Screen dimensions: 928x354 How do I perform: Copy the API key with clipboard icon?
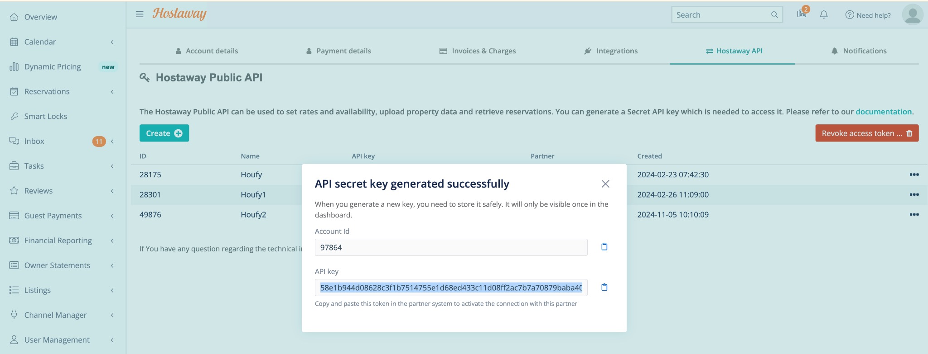604,287
